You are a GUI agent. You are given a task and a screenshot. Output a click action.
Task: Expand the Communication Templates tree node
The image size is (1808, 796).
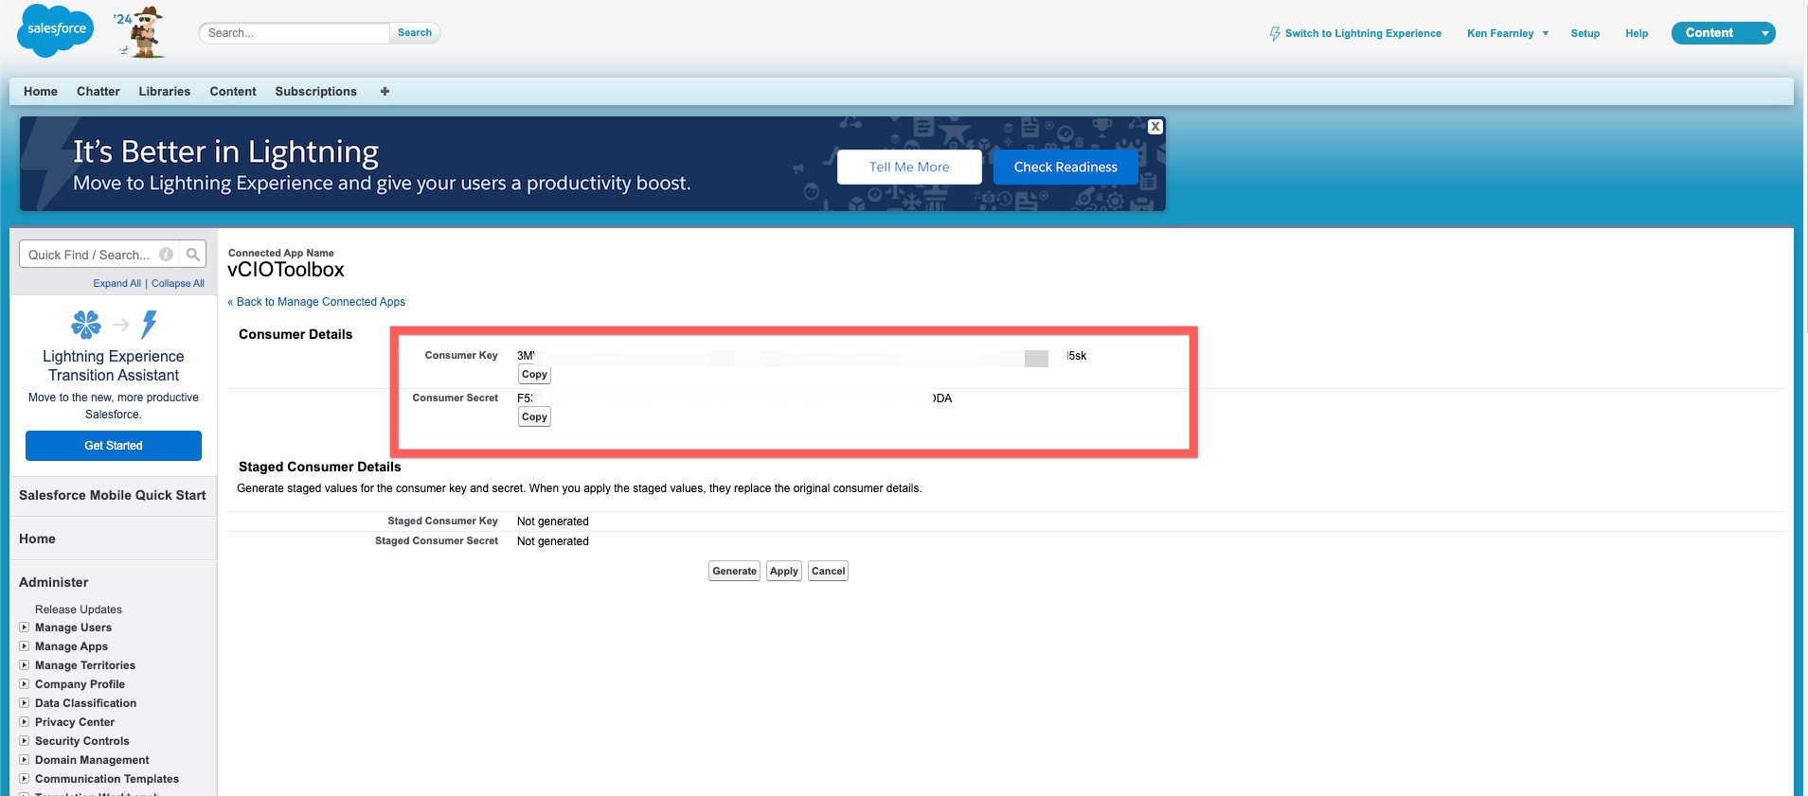(x=24, y=778)
